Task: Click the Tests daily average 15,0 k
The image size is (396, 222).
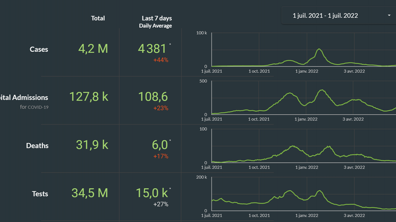Action: pos(152,193)
